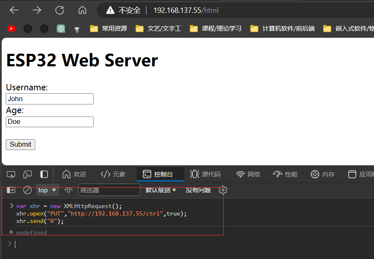Open the YouTube bookmark icon
The width and height of the screenshot is (374, 259).
(11, 29)
